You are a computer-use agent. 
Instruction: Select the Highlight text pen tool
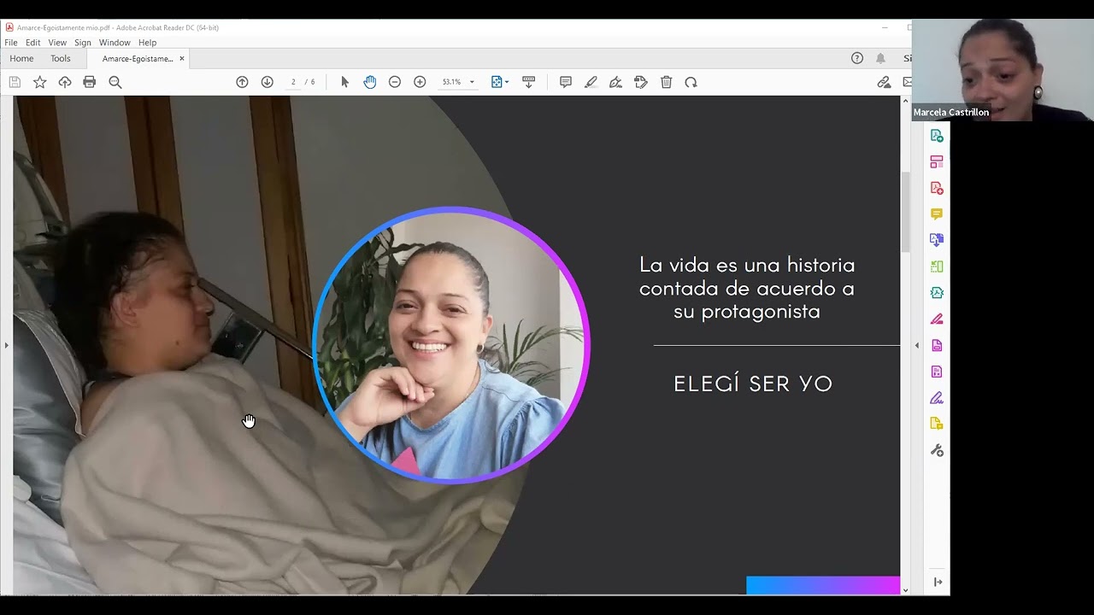[x=591, y=82]
